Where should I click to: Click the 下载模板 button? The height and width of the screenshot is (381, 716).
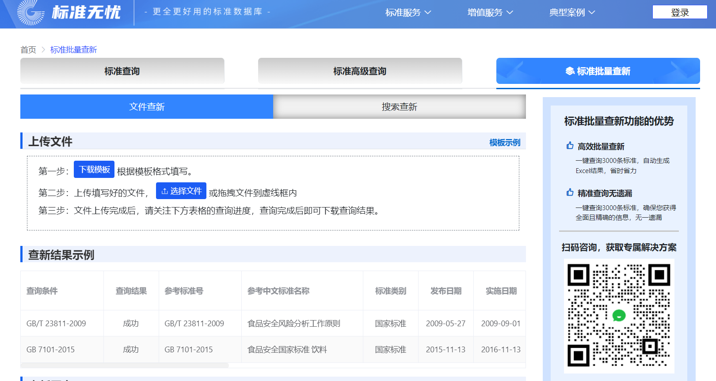(94, 170)
